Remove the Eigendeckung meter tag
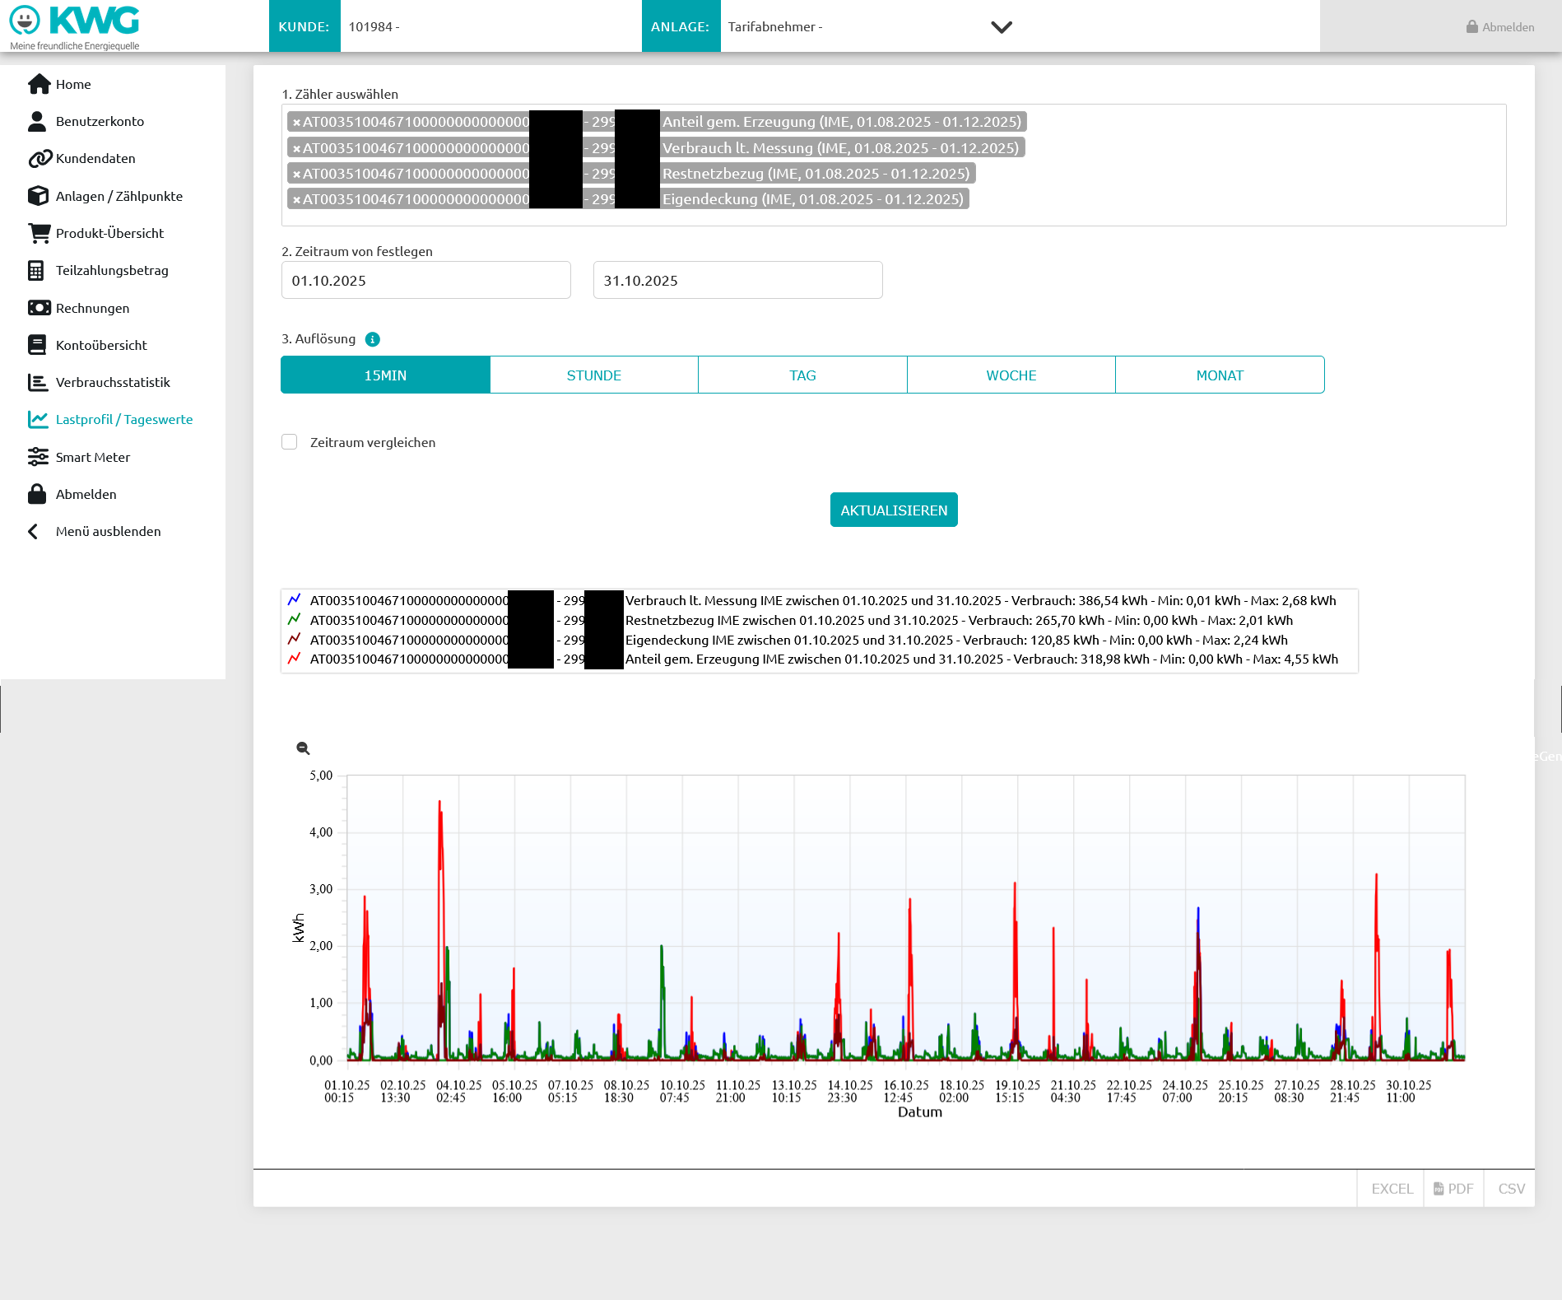This screenshot has width=1562, height=1300. (296, 200)
